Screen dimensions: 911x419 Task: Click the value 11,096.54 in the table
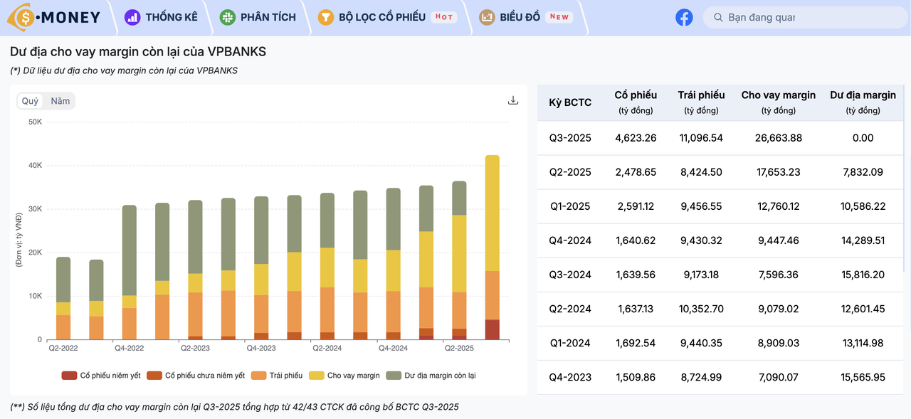[x=701, y=138]
